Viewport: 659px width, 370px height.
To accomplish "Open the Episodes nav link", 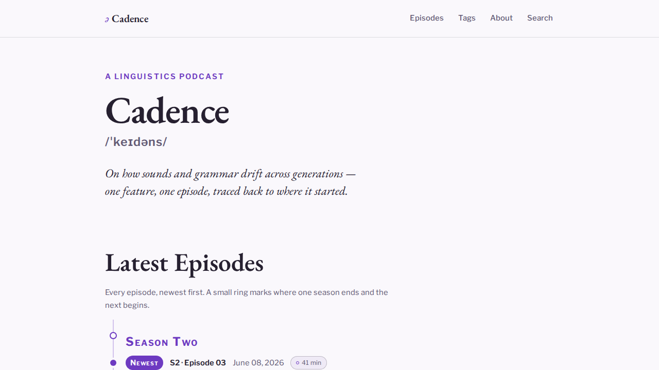I will click(426, 18).
